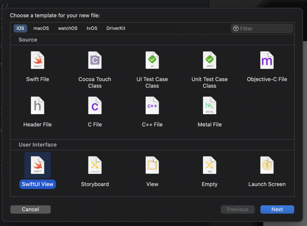Click the filter icon in search box
The image size is (307, 226).
point(236,28)
